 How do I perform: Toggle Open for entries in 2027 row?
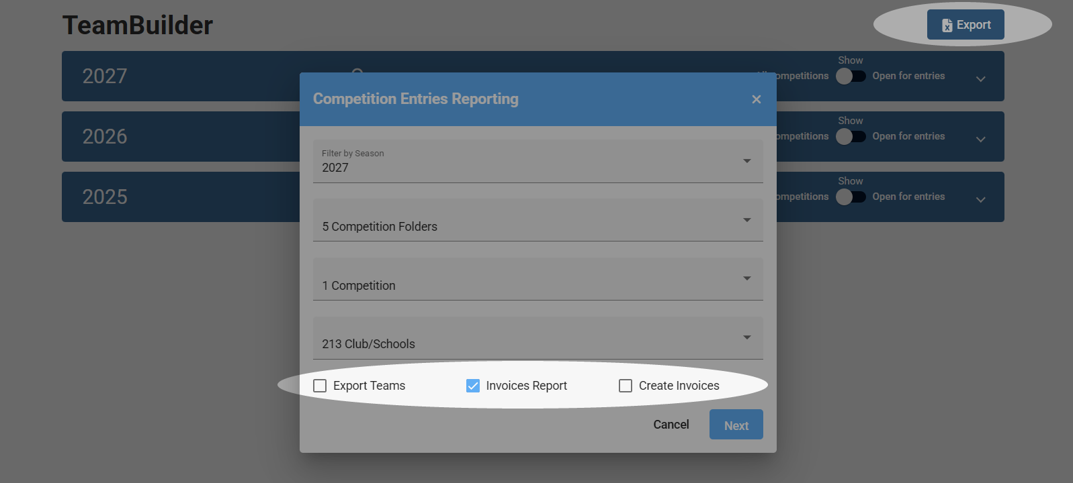point(851,76)
